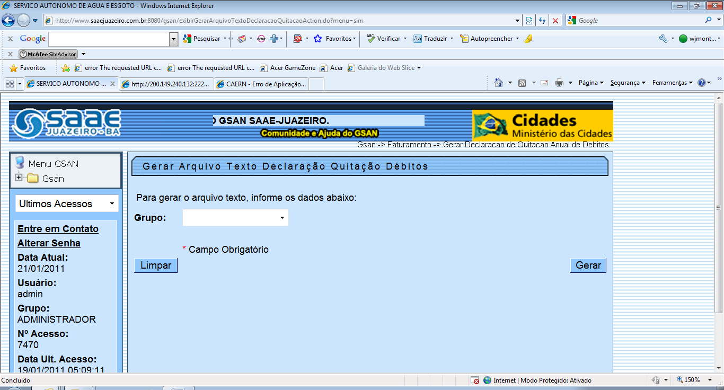The height and width of the screenshot is (390, 724).
Task: Open McAfee SiteAdvisor button
Action: 48,54
